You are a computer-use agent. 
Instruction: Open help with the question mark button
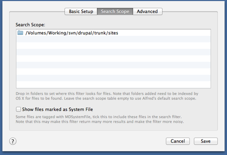pos(13,141)
